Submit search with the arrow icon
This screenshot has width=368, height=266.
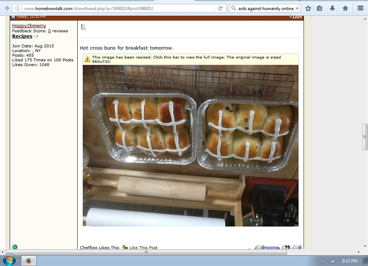point(297,8)
